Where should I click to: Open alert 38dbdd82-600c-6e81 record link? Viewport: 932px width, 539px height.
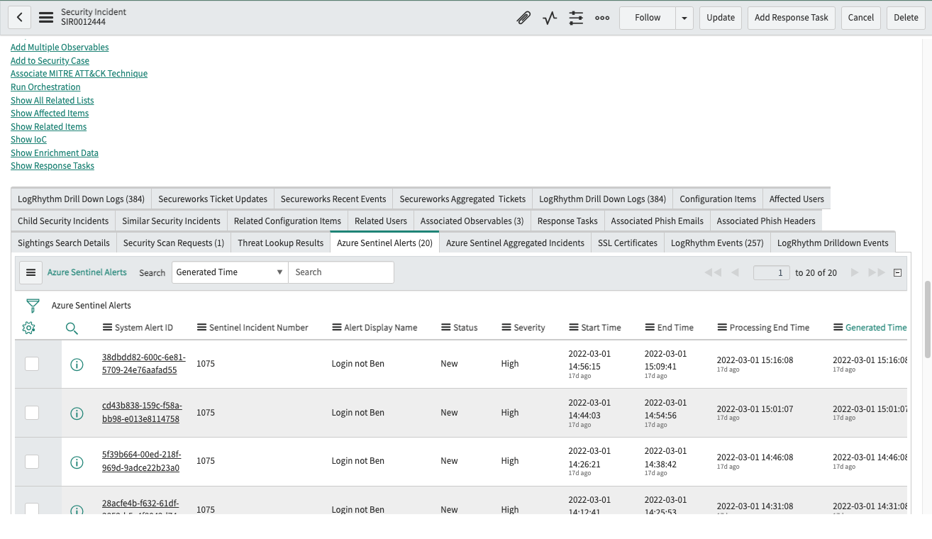[x=144, y=364]
